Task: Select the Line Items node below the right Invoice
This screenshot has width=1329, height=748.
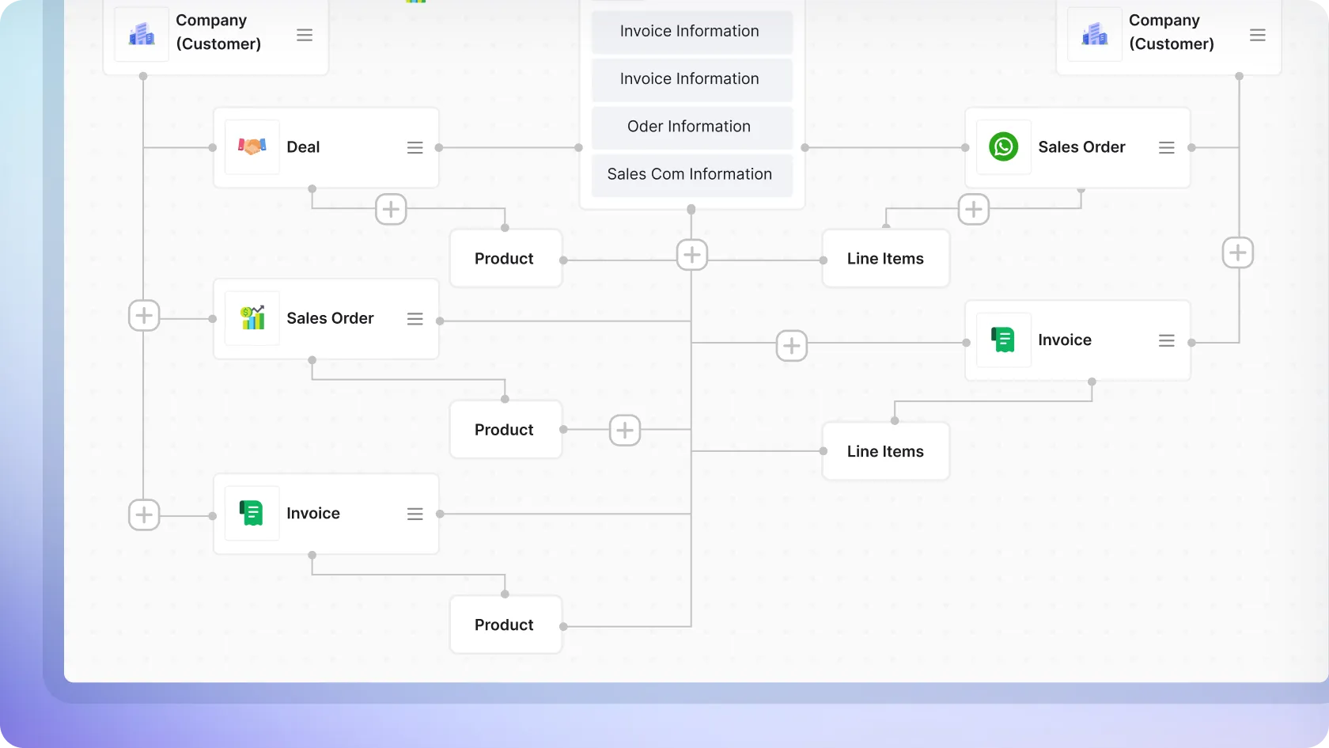Action: 885,451
